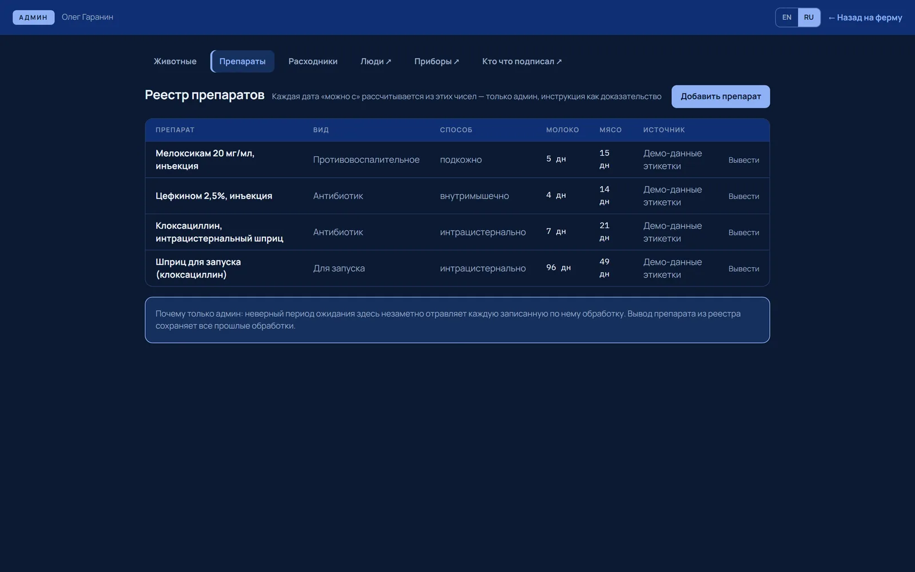This screenshot has width=915, height=572.
Task: Click the АДМИН badge
Action: [33, 17]
